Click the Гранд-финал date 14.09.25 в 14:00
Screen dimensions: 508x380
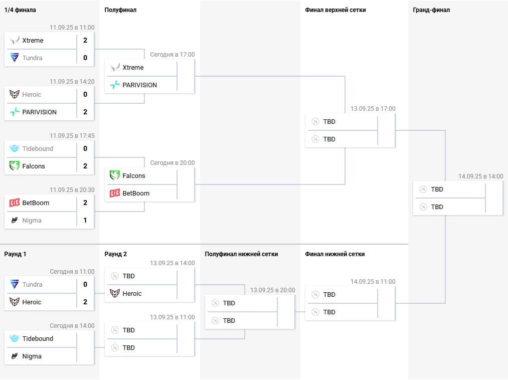tap(480, 176)
